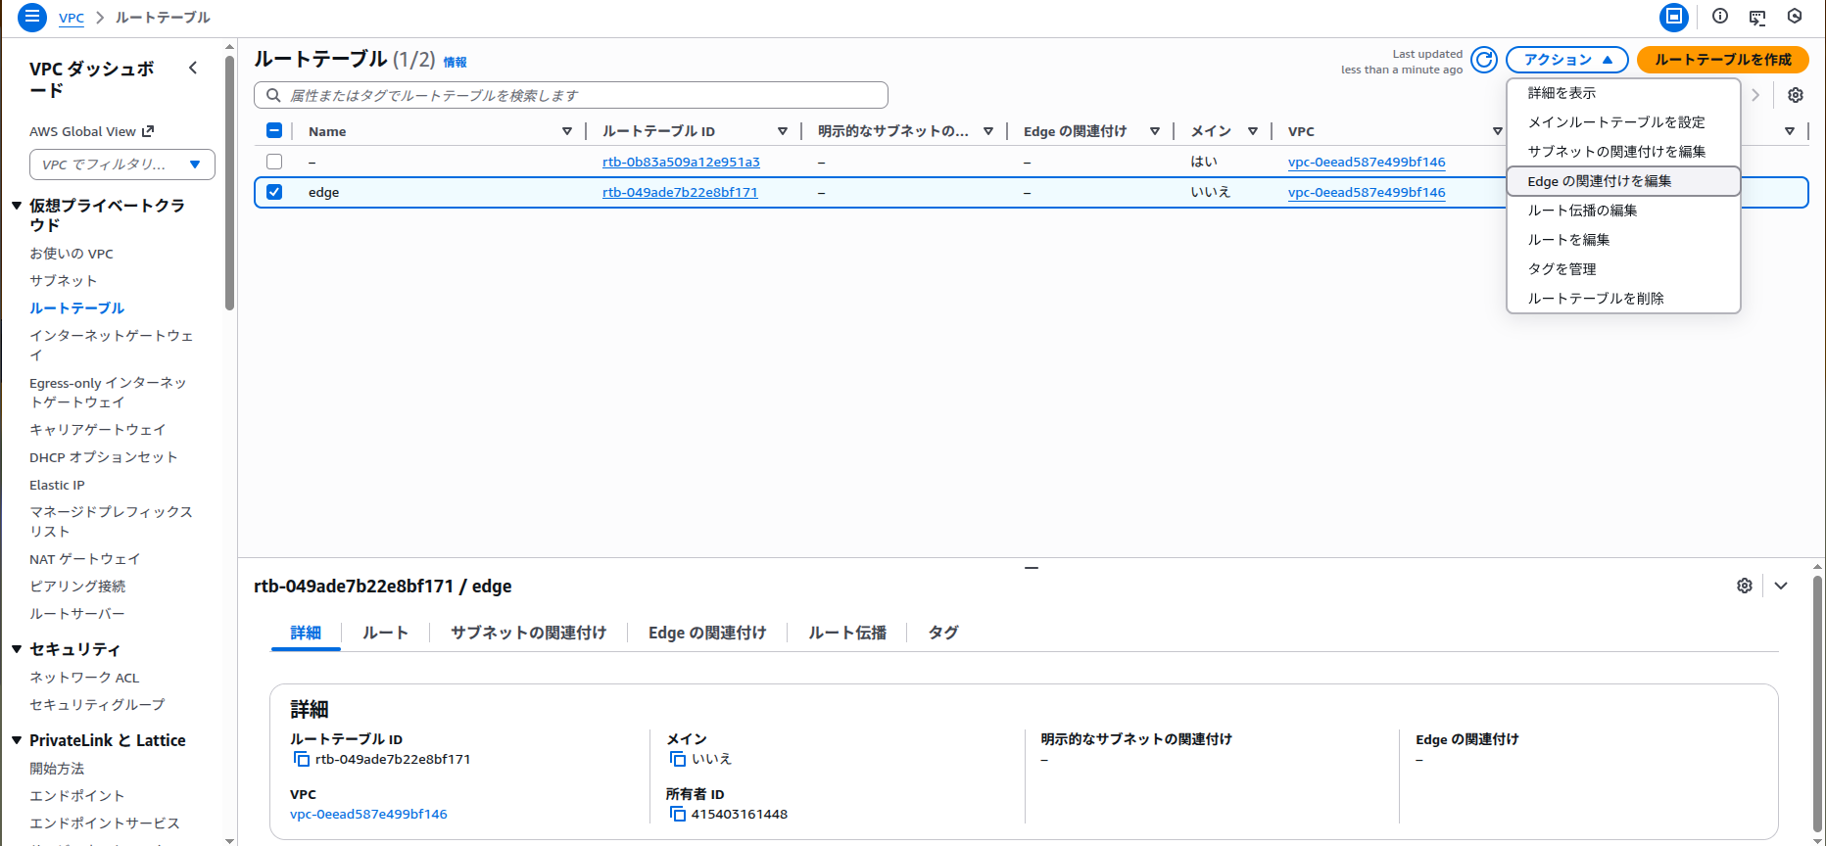
Task: Choose サブネットの関連付けを編集 menu item
Action: point(1623,152)
